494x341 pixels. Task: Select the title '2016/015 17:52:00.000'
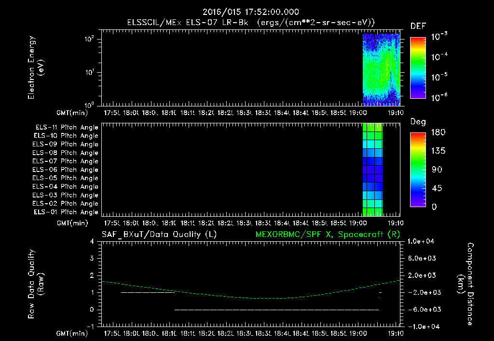coord(251,12)
